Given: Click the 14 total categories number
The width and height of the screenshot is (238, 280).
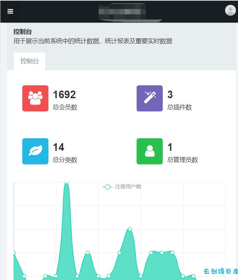Looking at the screenshot, I should click(59, 147).
